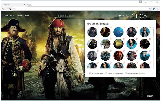The image size is (161, 101).
Task: Open the Options panel
Action: pos(121,16)
